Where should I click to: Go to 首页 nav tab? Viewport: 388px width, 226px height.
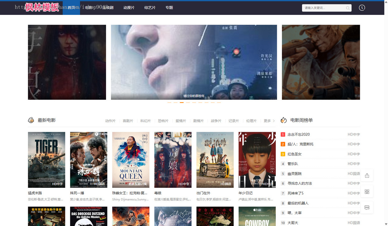tap(71, 8)
